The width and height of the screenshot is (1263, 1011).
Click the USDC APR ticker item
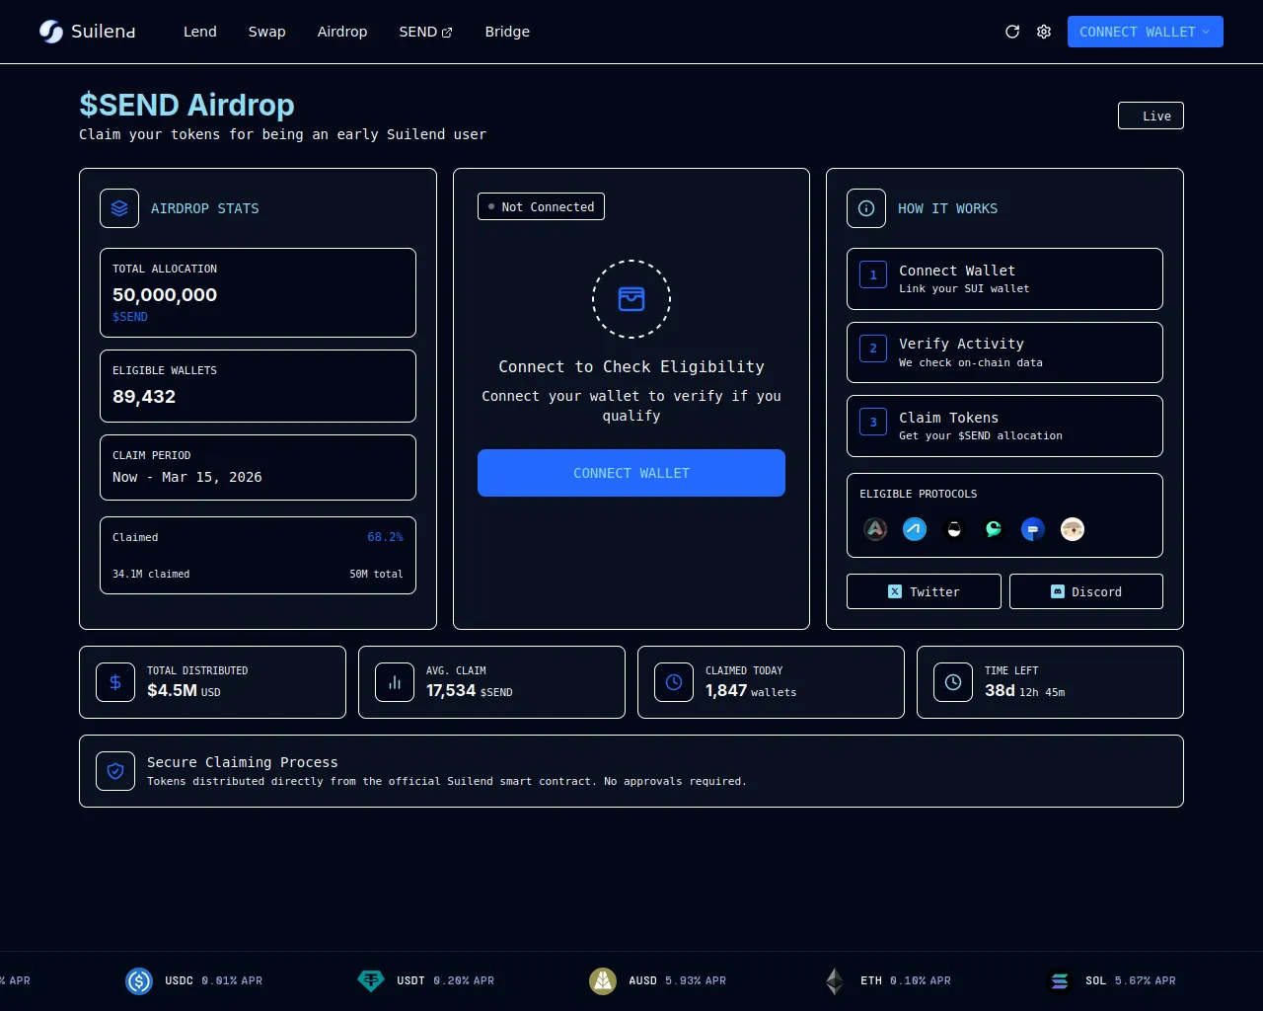coord(194,980)
